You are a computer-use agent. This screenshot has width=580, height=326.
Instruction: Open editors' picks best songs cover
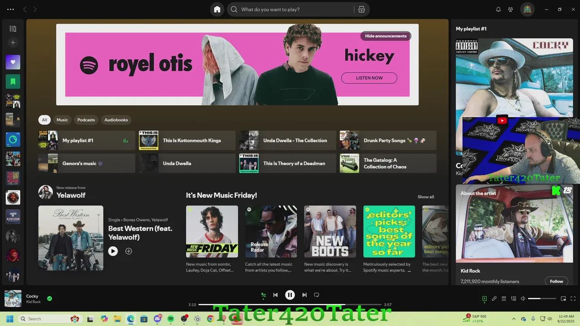pyautogui.click(x=389, y=231)
